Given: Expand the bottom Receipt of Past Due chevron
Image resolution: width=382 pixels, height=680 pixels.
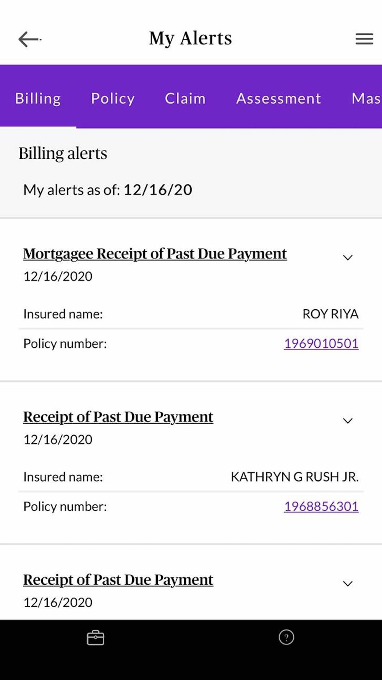Looking at the screenshot, I should 348,584.
